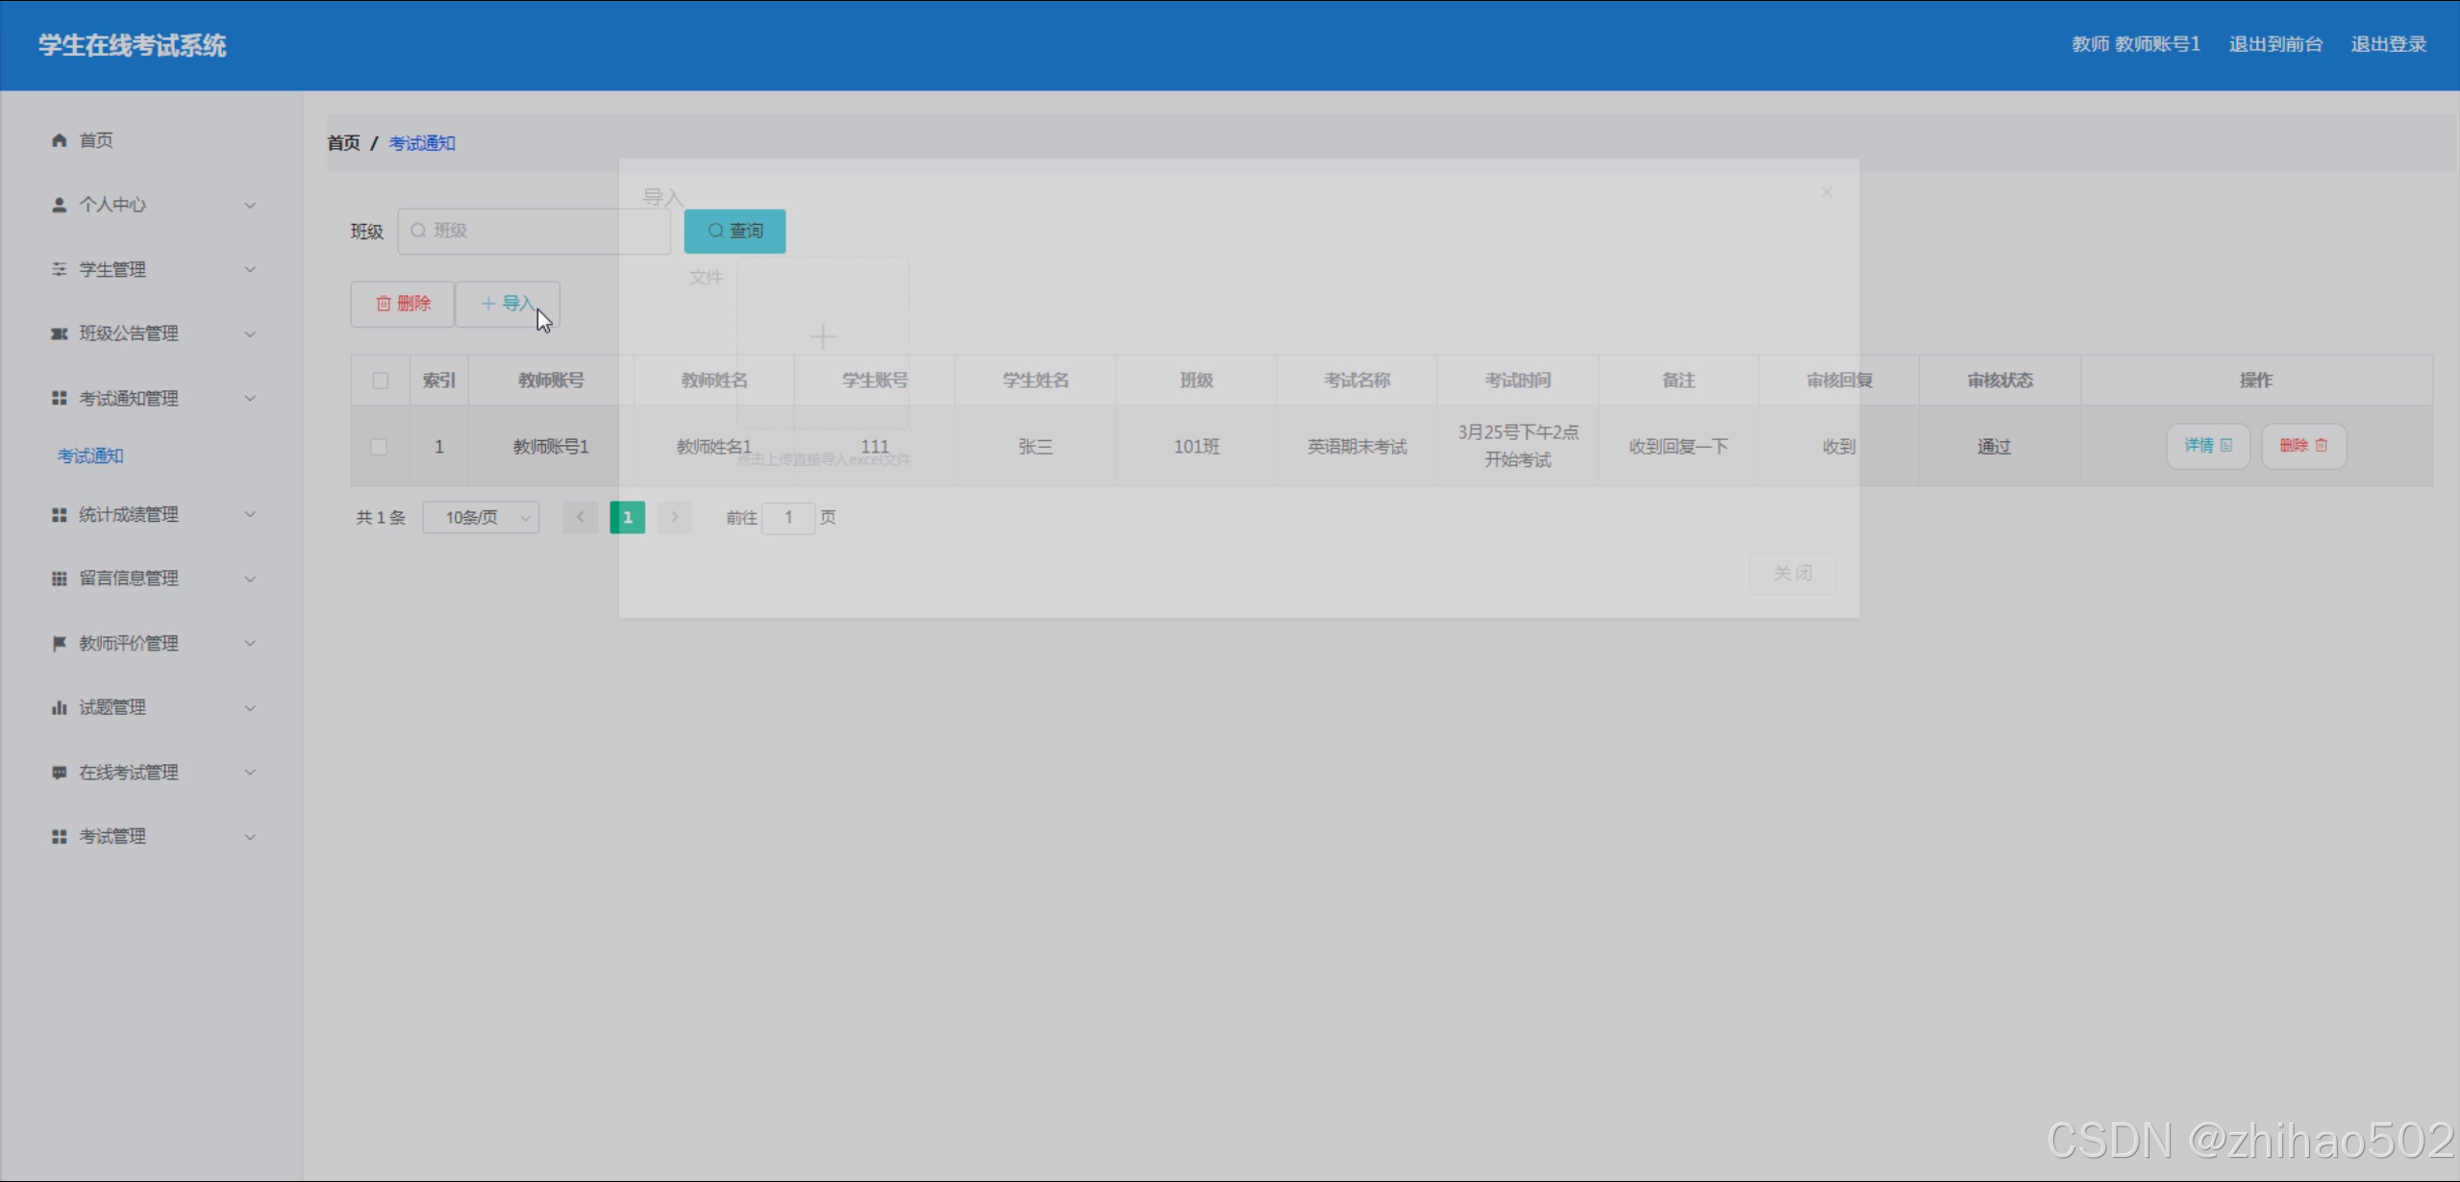Click the home icon in sidebar
2460x1182 pixels.
point(59,140)
